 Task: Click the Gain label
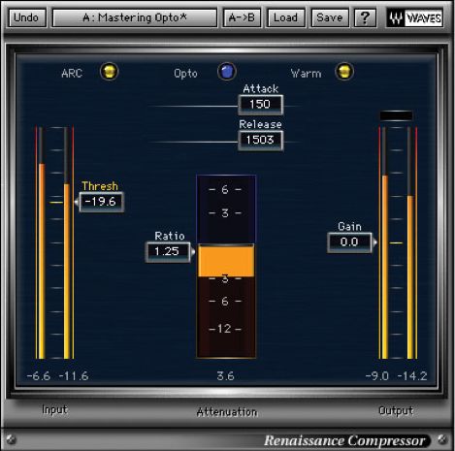point(349,226)
